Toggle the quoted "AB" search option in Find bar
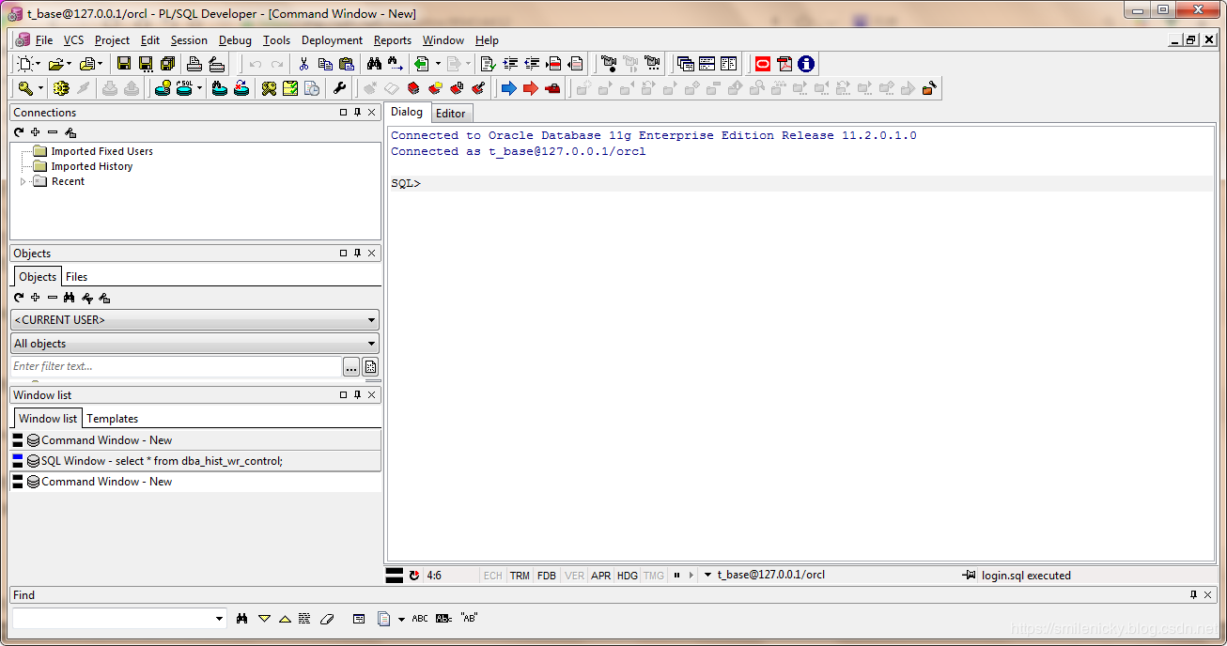1227x646 pixels. 469,619
